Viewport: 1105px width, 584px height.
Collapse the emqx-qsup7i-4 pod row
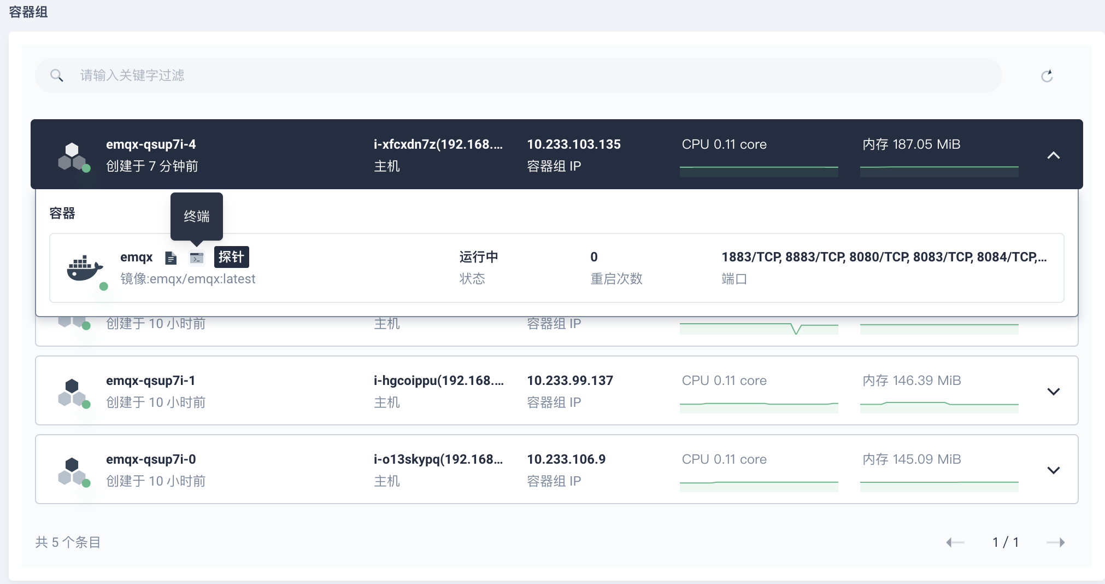pos(1054,155)
